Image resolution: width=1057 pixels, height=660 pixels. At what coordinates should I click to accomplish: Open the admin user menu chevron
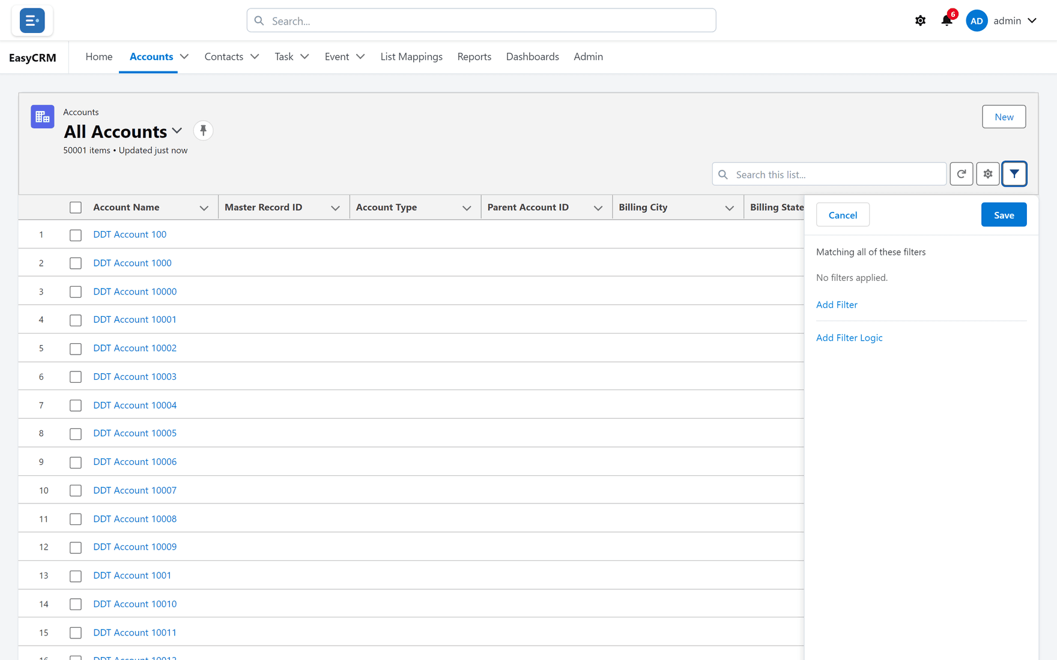[1032, 21]
